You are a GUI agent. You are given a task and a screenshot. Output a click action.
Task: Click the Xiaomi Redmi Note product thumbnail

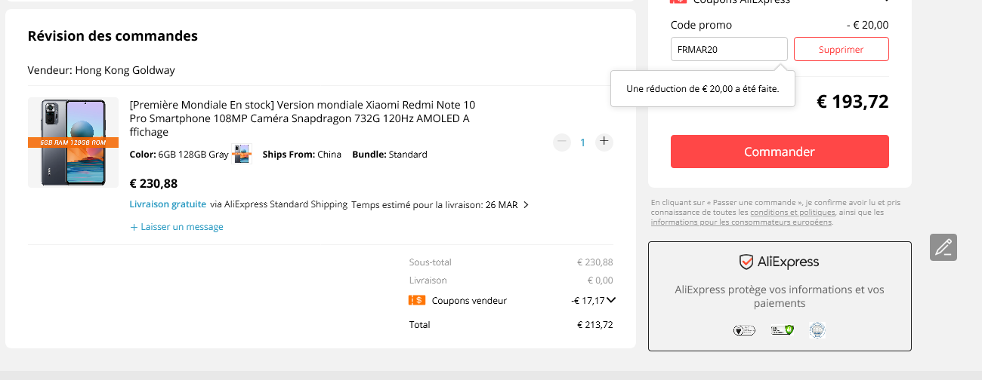(x=73, y=142)
